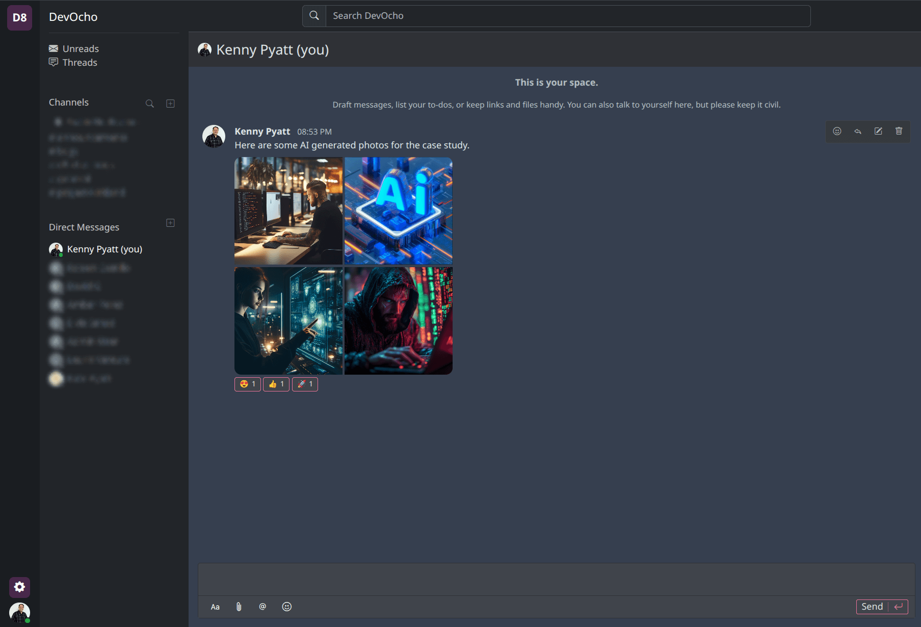Toggle the thumbs-up reaction

(276, 384)
